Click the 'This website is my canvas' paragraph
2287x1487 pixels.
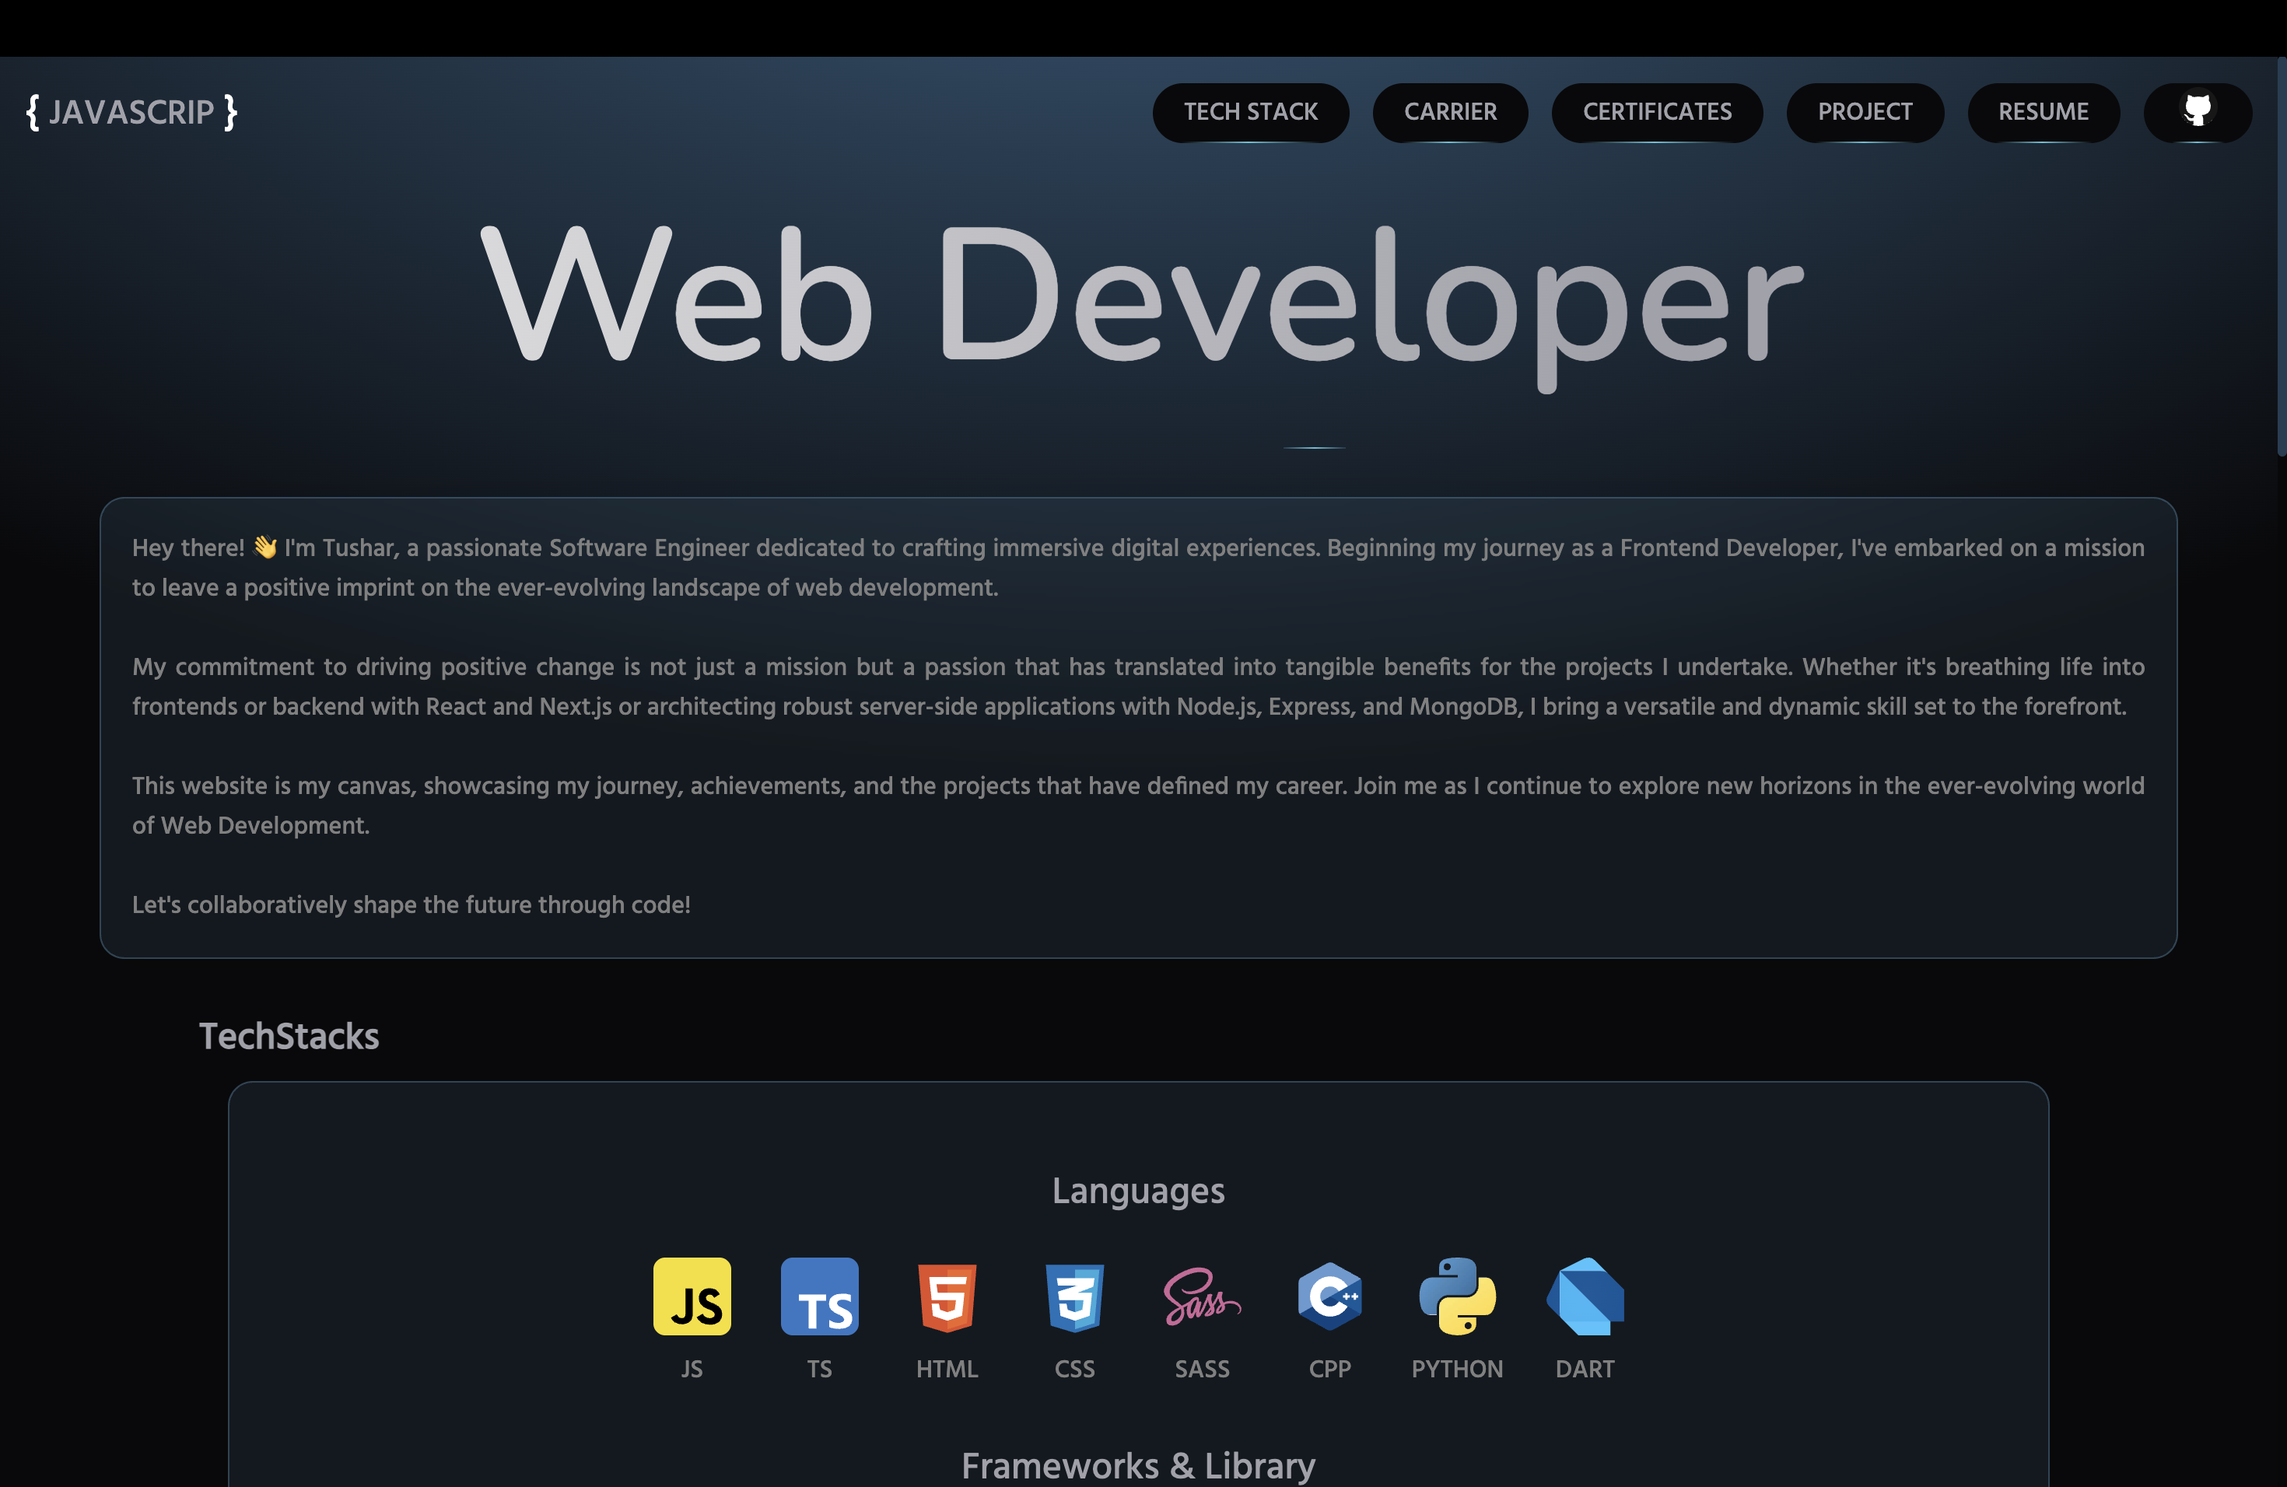(x=1138, y=806)
